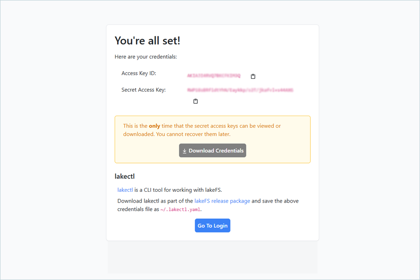420x280 pixels.
Task: Copy the Access Key ID with clipboard icon
Action: click(253, 76)
